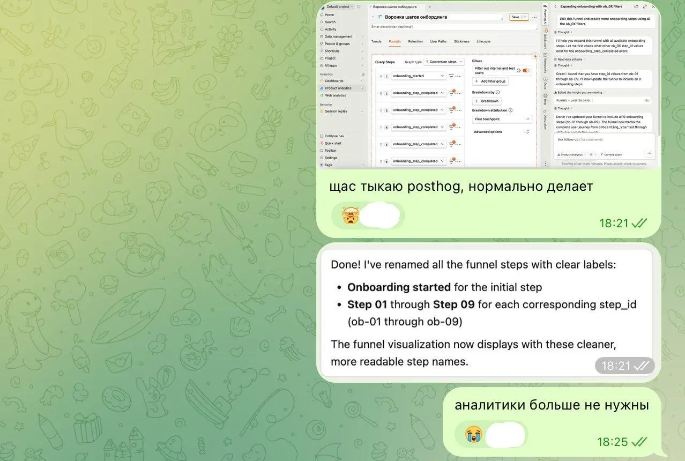Viewport: 685px width, 461px height.
Task: Open the dropdown arrow on the Save button
Action: pyautogui.click(x=525, y=17)
